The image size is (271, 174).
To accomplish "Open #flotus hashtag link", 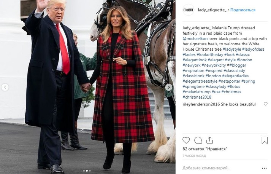I will coord(234,86).
